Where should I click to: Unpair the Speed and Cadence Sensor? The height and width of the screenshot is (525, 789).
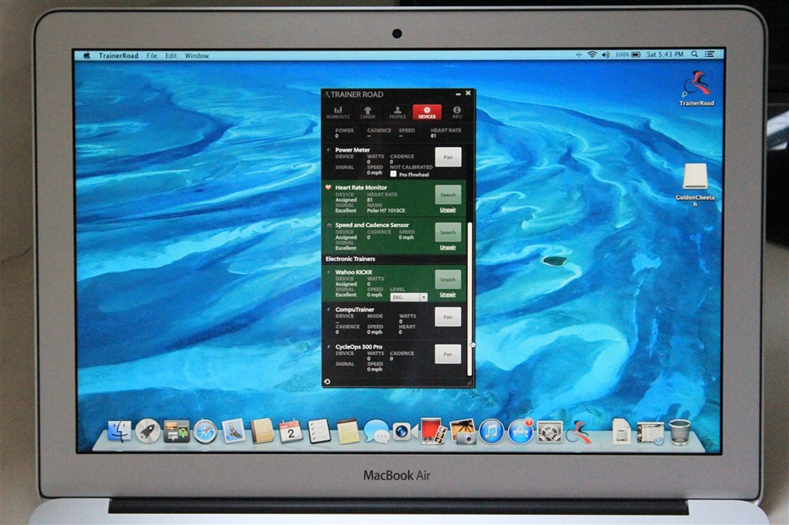(448, 247)
